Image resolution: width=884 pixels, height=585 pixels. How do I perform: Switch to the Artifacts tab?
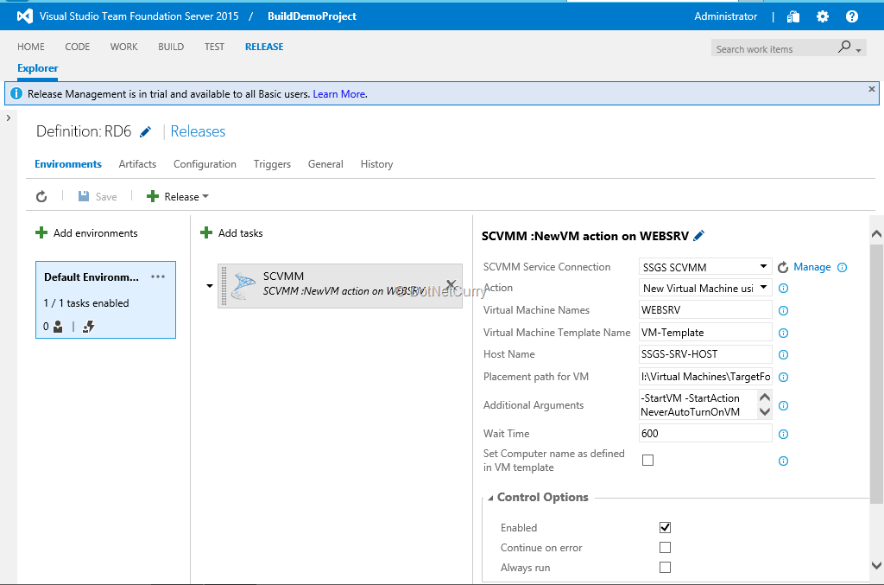tap(137, 164)
